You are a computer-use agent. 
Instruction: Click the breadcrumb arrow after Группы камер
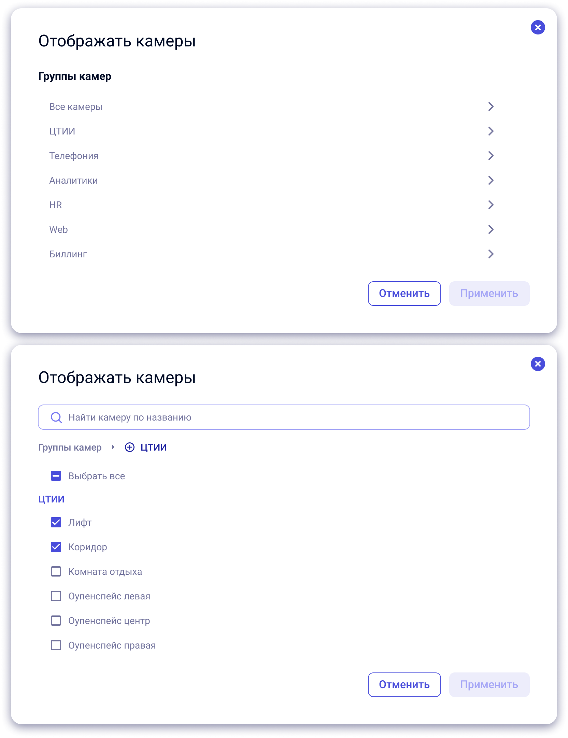pos(113,447)
